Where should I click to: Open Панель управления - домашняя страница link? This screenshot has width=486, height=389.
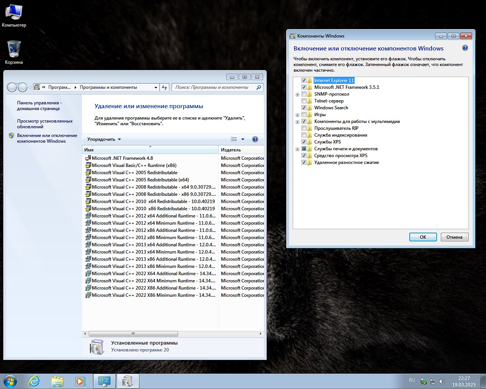click(x=39, y=106)
